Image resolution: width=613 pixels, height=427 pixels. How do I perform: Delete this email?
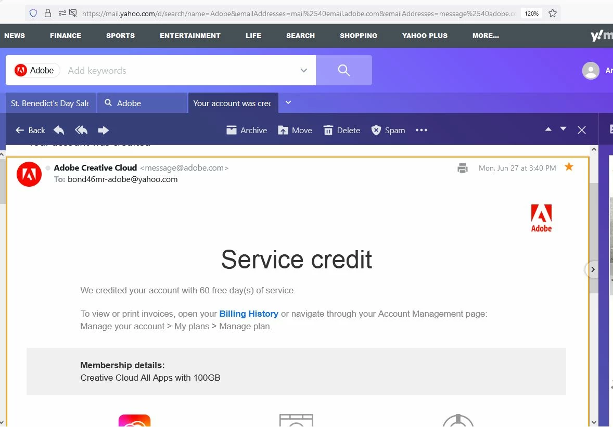(x=342, y=130)
